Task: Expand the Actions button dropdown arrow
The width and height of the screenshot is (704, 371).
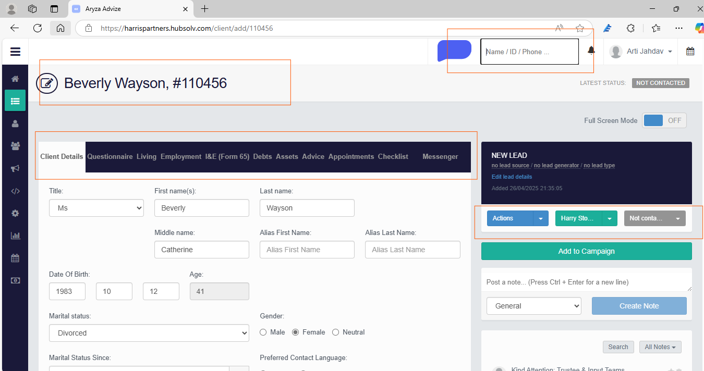Action: click(541, 218)
